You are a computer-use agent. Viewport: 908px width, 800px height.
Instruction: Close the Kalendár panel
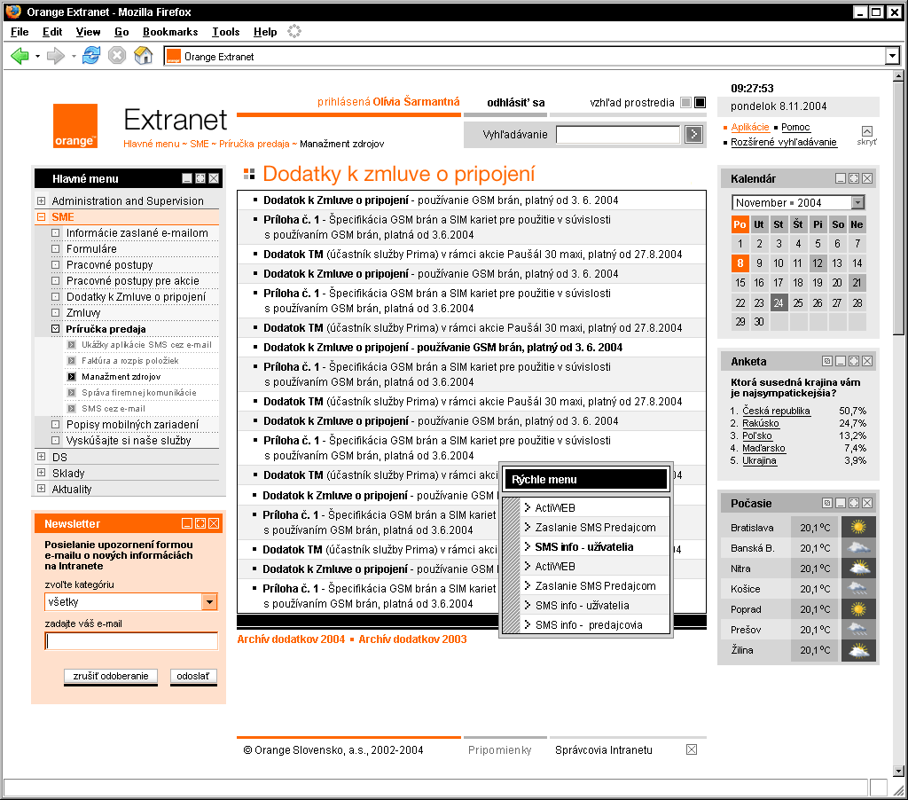(x=867, y=178)
